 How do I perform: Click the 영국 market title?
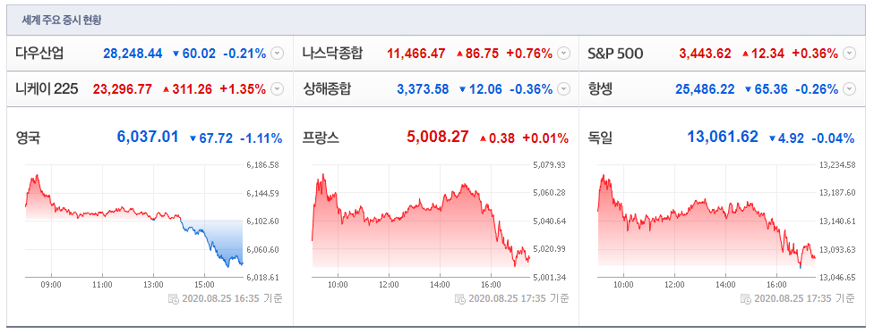[x=28, y=138]
